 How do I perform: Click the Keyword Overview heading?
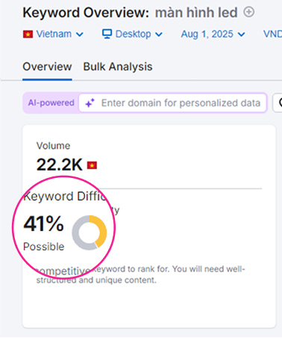point(86,13)
